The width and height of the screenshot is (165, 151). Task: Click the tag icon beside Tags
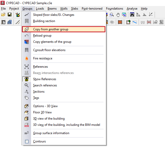point(27,98)
